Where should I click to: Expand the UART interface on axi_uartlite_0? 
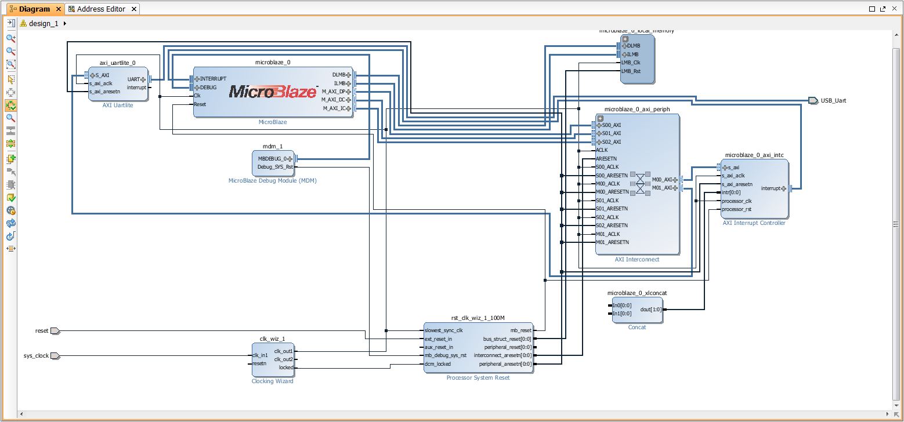click(x=143, y=79)
